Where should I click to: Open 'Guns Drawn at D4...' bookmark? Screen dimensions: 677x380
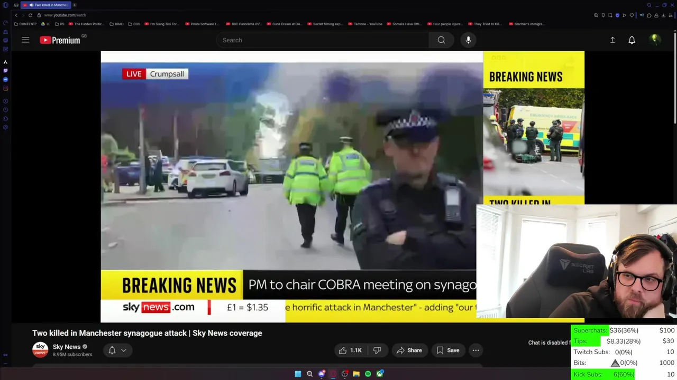(x=285, y=24)
